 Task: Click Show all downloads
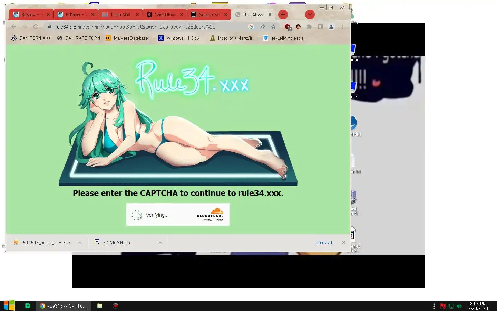click(324, 242)
